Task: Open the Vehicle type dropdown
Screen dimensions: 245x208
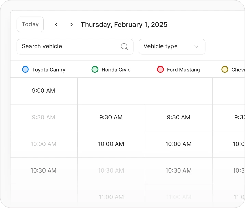Action: (172, 47)
